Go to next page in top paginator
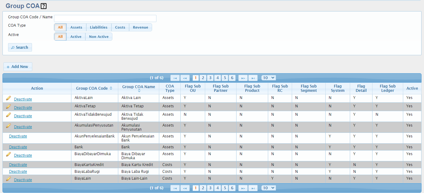The height and width of the screenshot is (193, 424). pos(243,78)
